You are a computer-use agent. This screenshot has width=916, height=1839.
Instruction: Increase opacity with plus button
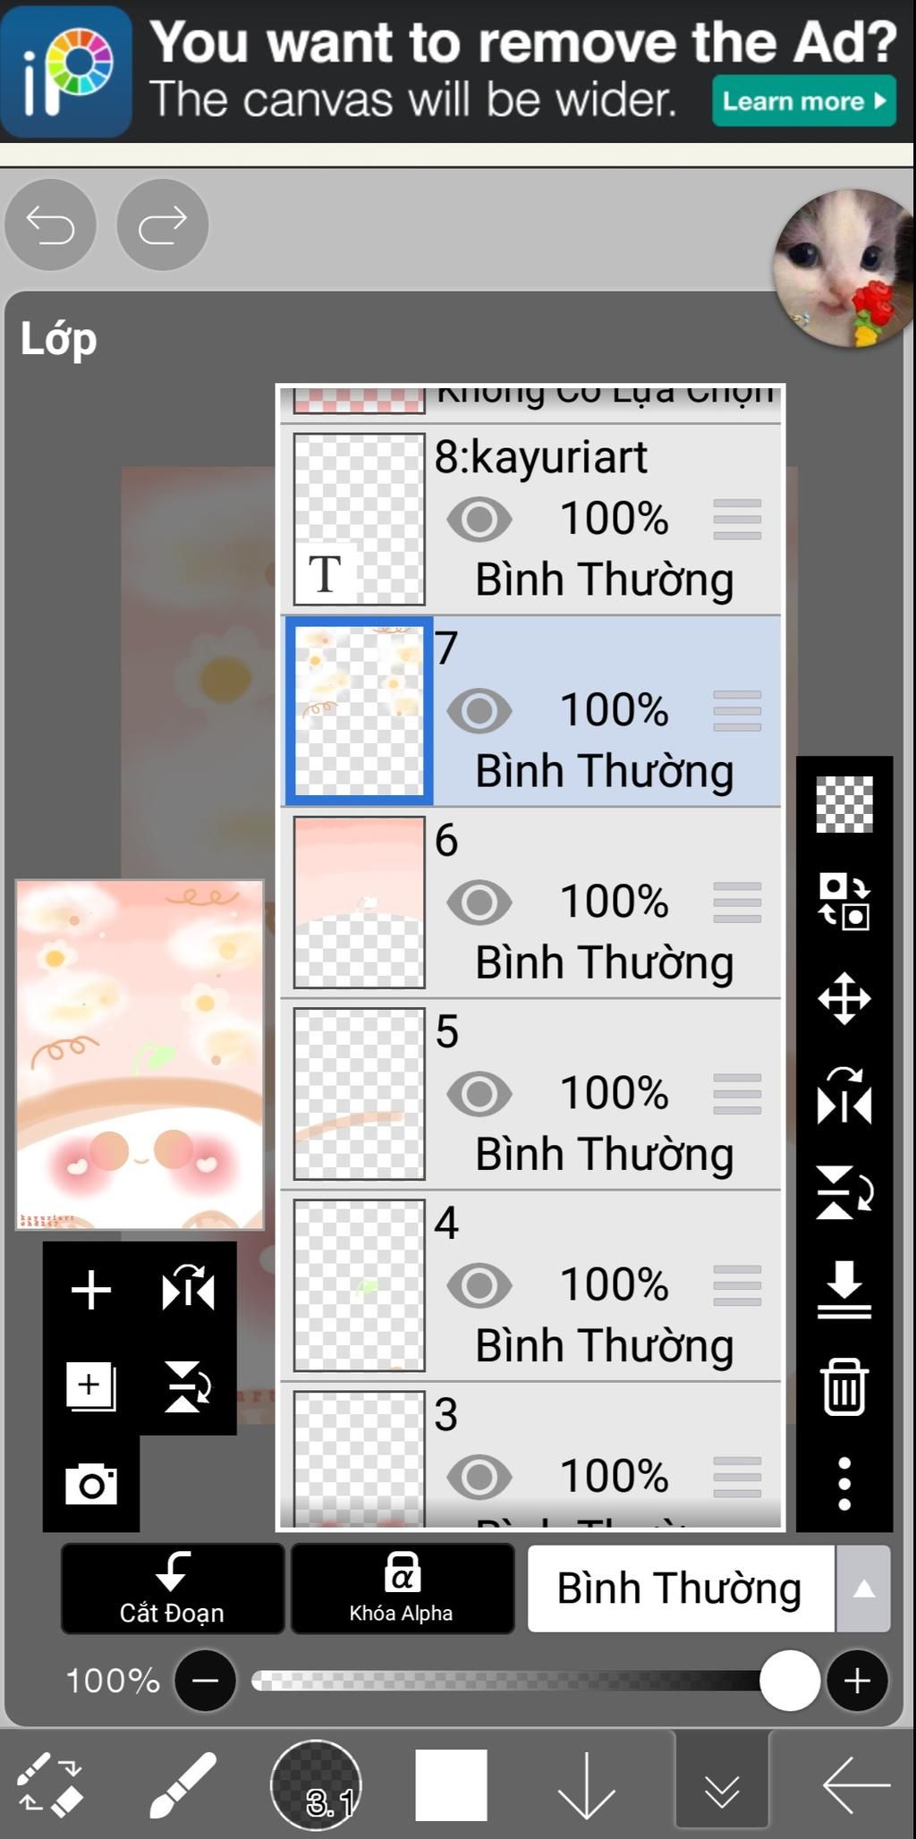[x=857, y=1681]
